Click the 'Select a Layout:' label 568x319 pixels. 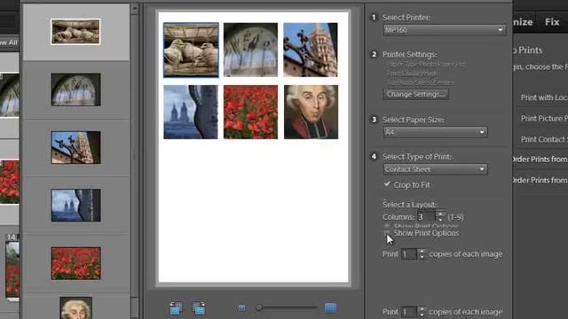click(410, 205)
